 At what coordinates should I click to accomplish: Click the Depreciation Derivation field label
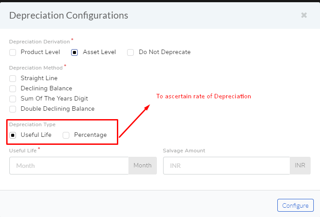tap(40, 42)
